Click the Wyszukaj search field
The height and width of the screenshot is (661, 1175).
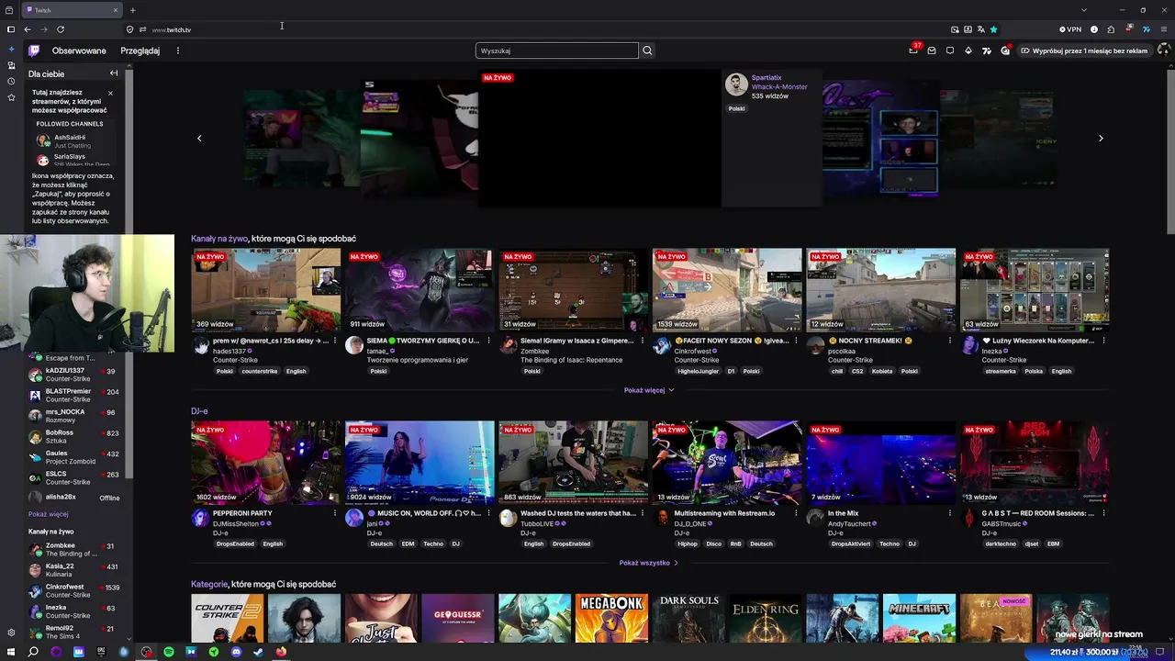(x=556, y=50)
